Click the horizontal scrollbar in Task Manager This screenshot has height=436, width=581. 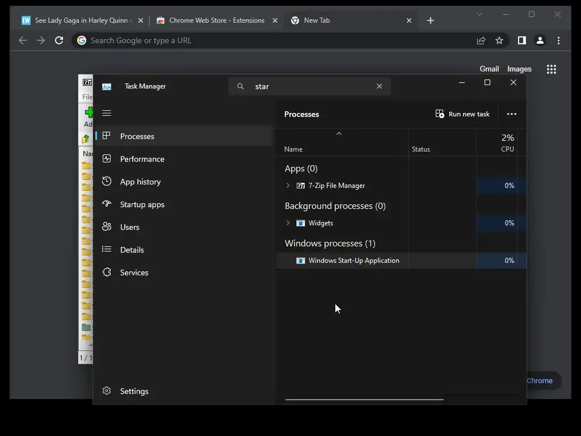pos(364,400)
